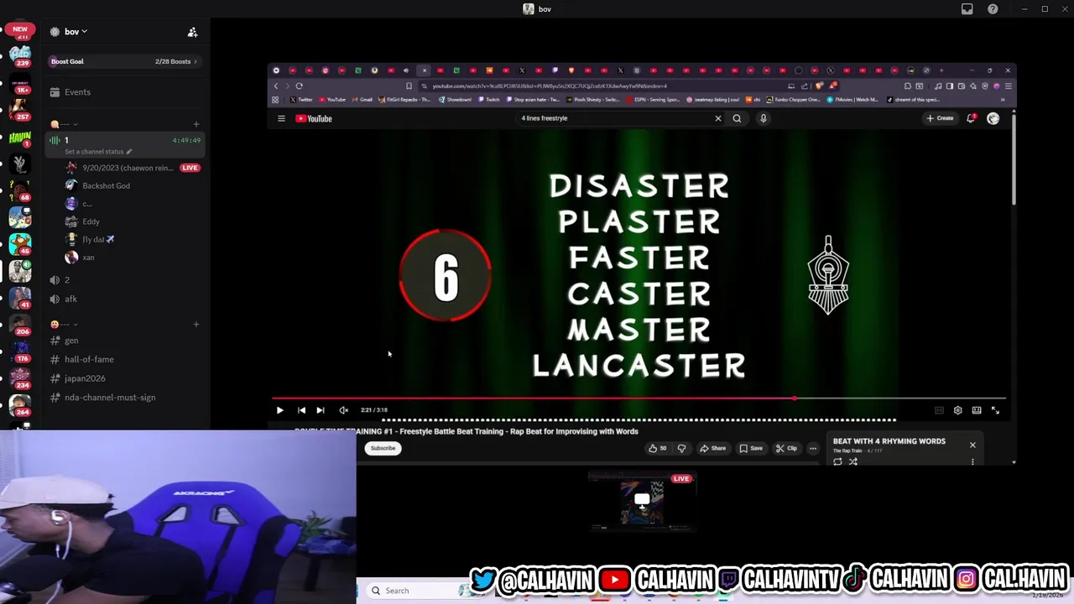Image resolution: width=1074 pixels, height=604 pixels.
Task: Open playlist panel options menu
Action: point(972,461)
